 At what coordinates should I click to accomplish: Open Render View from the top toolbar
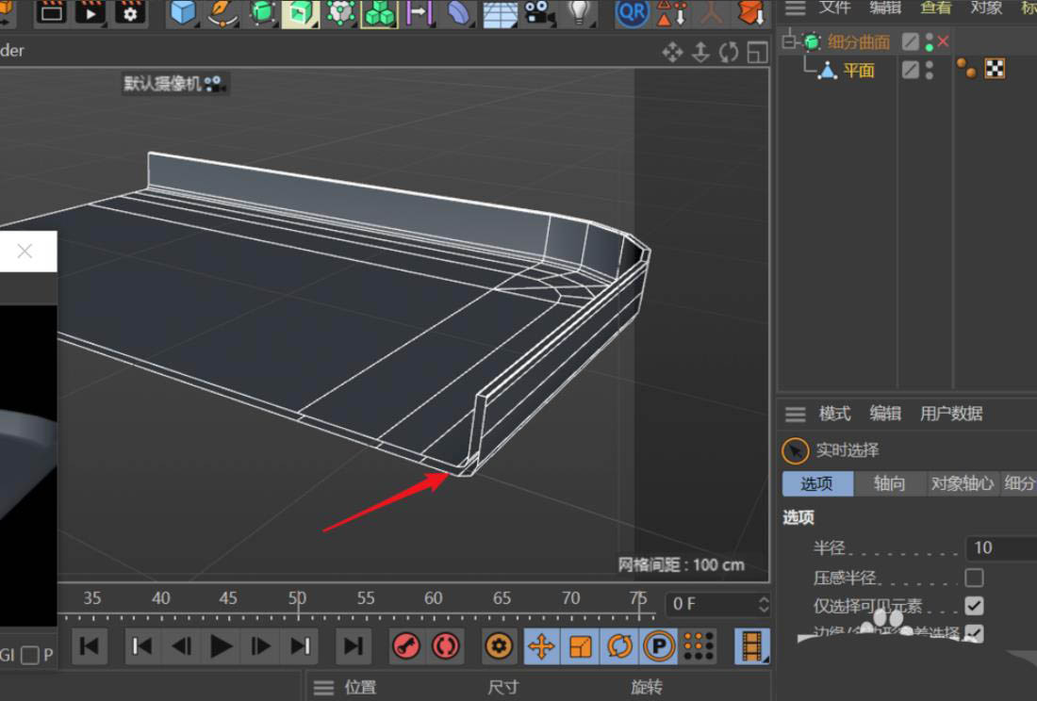click(x=51, y=12)
